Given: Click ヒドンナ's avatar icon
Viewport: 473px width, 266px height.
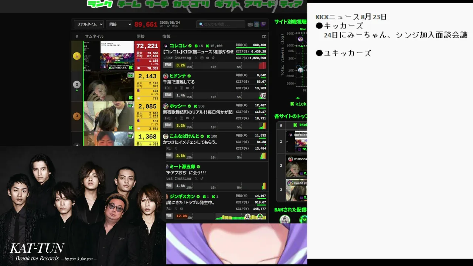Looking at the screenshot, I should (166, 76).
